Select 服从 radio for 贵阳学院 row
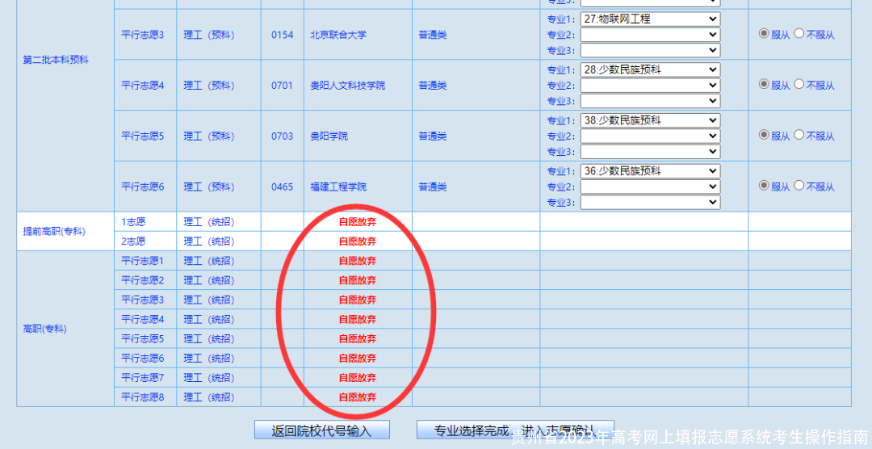Image resolution: width=872 pixels, height=449 pixels. point(764,135)
